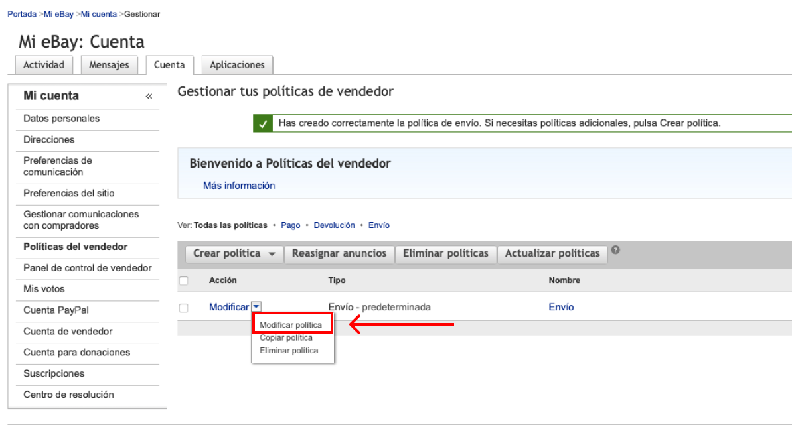The image size is (792, 425).
Task: Click the Actualizar políticas button
Action: (x=552, y=253)
